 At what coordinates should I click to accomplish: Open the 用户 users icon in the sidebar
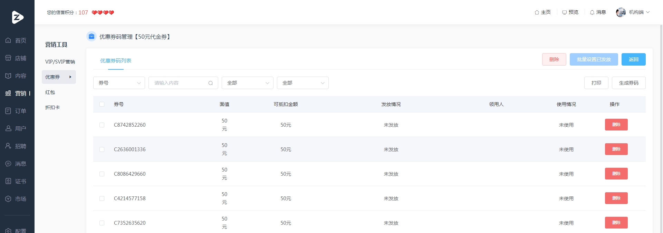coord(8,128)
